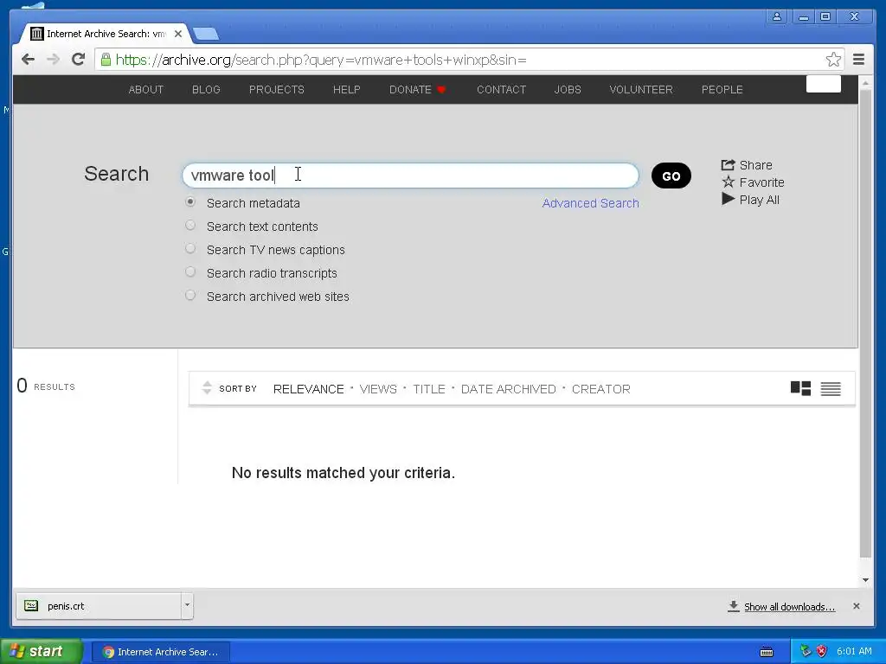Screen dimensions: 886x664
Task: Open the ABOUT nav item
Action: pyautogui.click(x=145, y=90)
